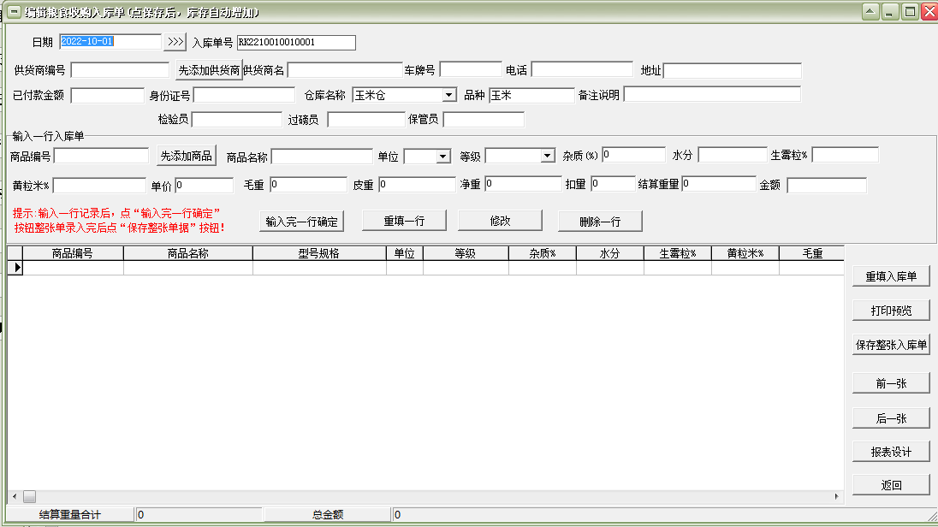Click the 入库单号 input field
938x527 pixels.
click(x=295, y=42)
